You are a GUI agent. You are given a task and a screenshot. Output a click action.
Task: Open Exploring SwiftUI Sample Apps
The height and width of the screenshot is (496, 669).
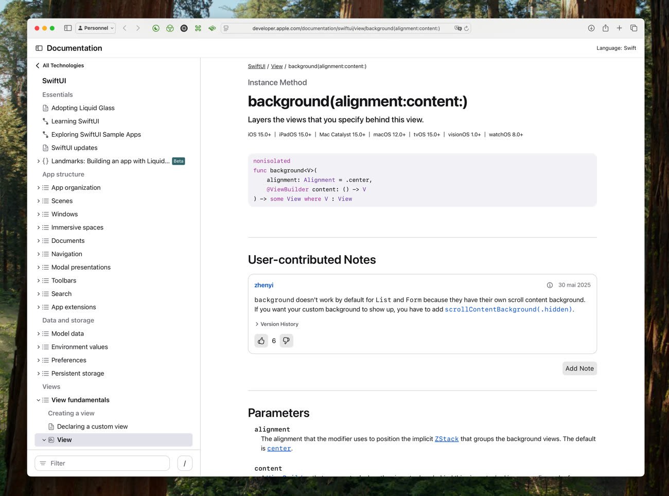(96, 135)
